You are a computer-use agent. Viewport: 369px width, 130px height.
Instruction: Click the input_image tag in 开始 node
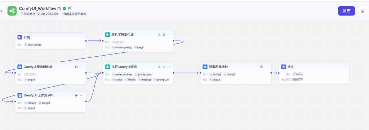click(x=33, y=44)
